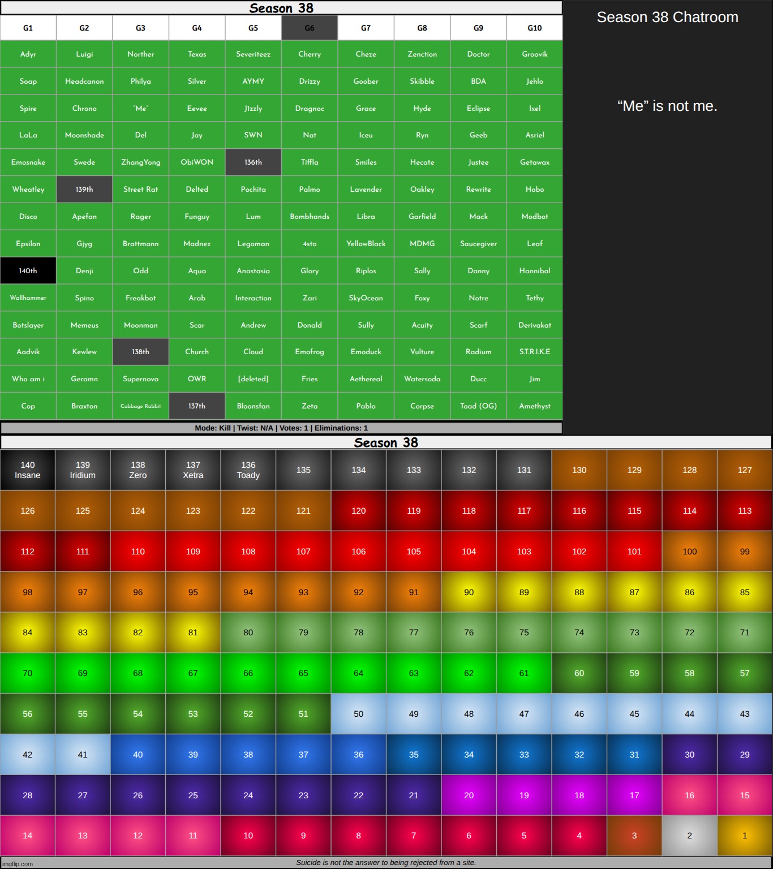The height and width of the screenshot is (869, 773).
Task: Click the gold number 1 tile
Action: pyautogui.click(x=744, y=836)
